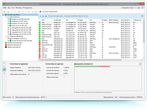This screenshot has width=147, height=112.
Task: Click the gray round icon beside the flag
Action: [136, 8]
